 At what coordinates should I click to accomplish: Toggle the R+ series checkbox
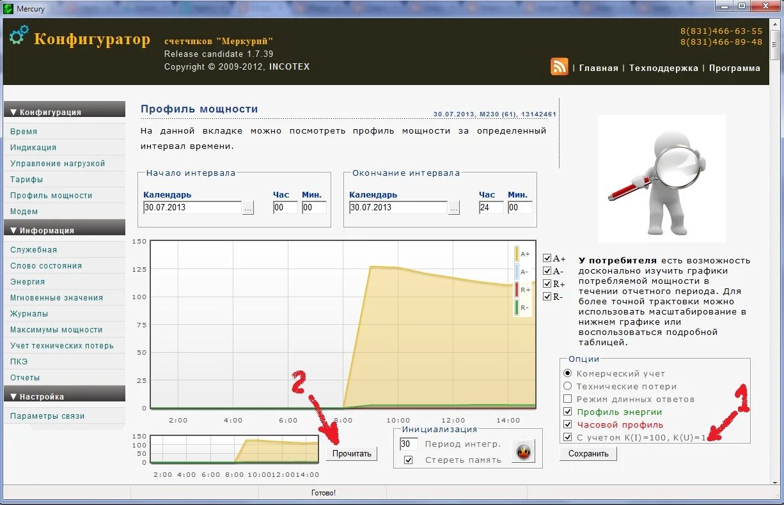click(547, 284)
